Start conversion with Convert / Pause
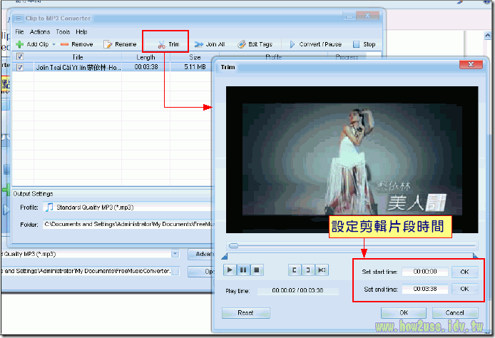 313,44
